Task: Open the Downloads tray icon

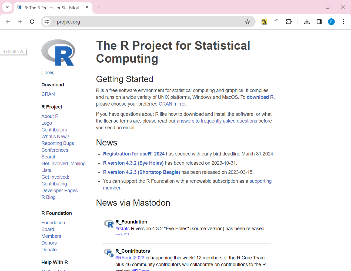Action: (307, 22)
